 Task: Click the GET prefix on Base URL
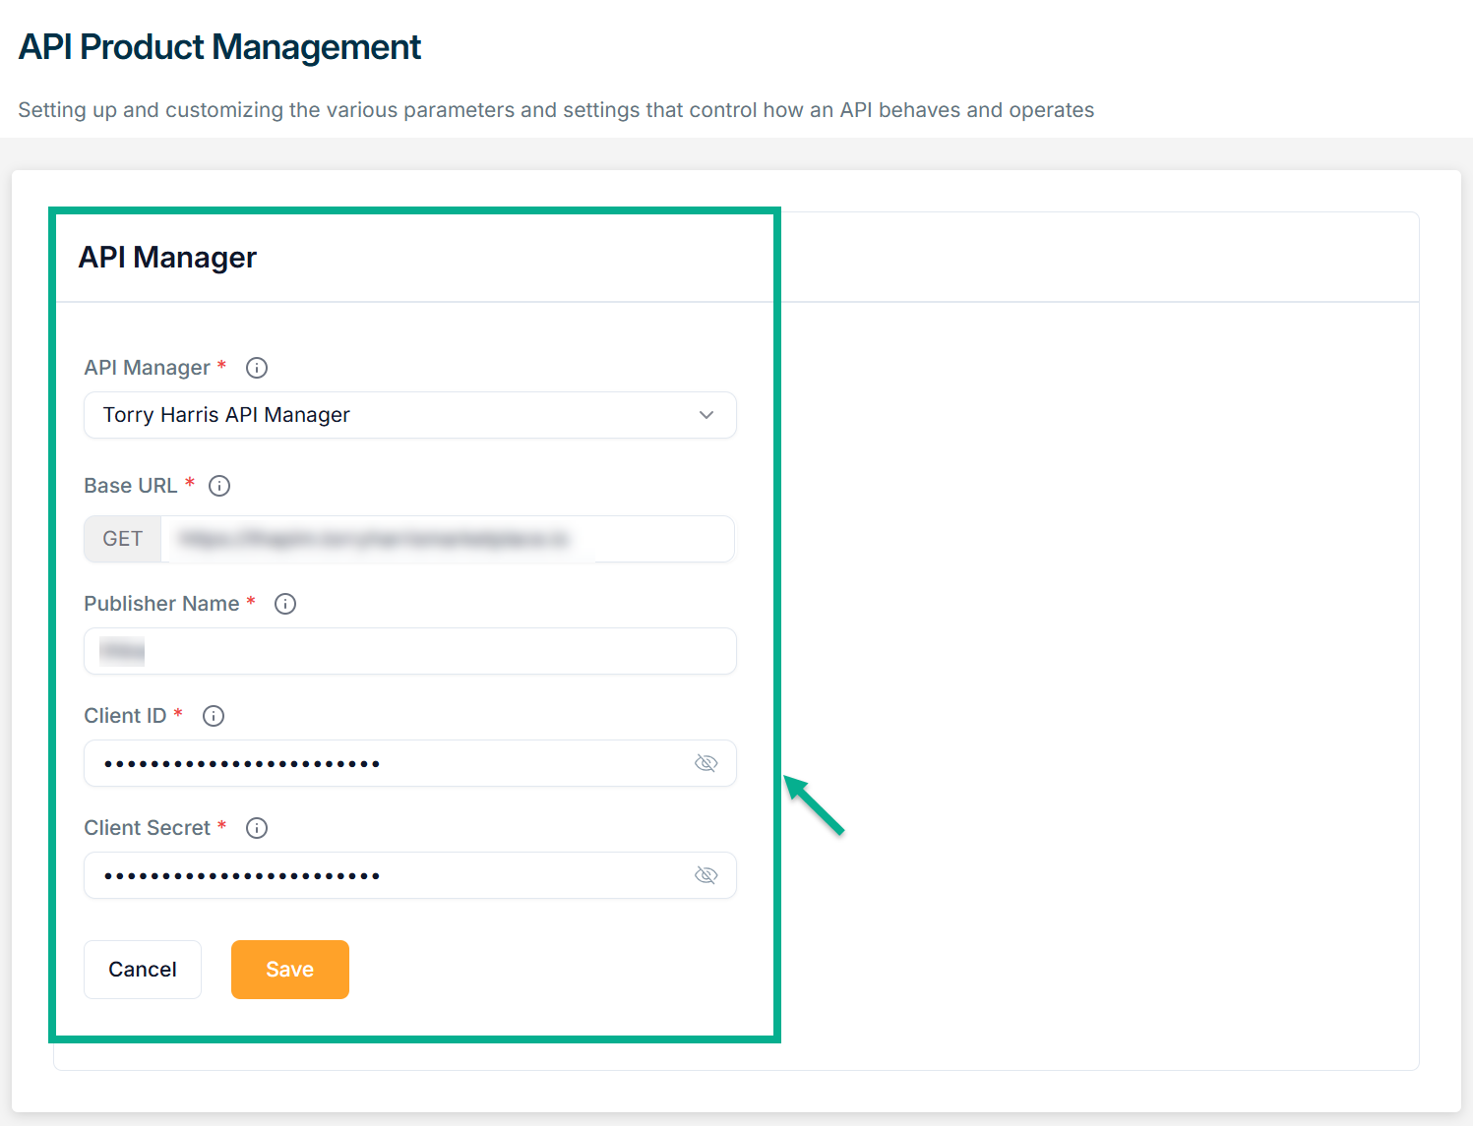pos(123,539)
